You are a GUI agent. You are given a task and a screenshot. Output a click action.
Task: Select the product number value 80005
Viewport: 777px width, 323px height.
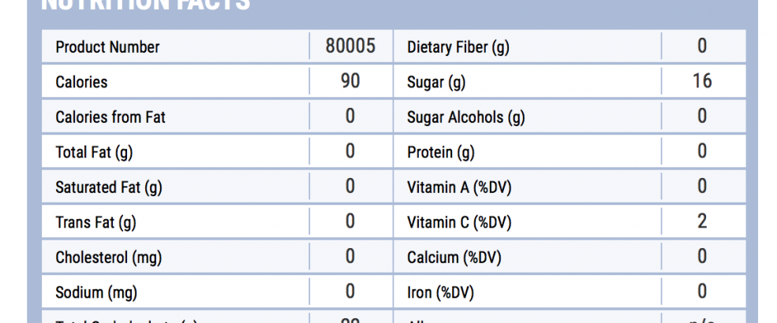pos(350,46)
